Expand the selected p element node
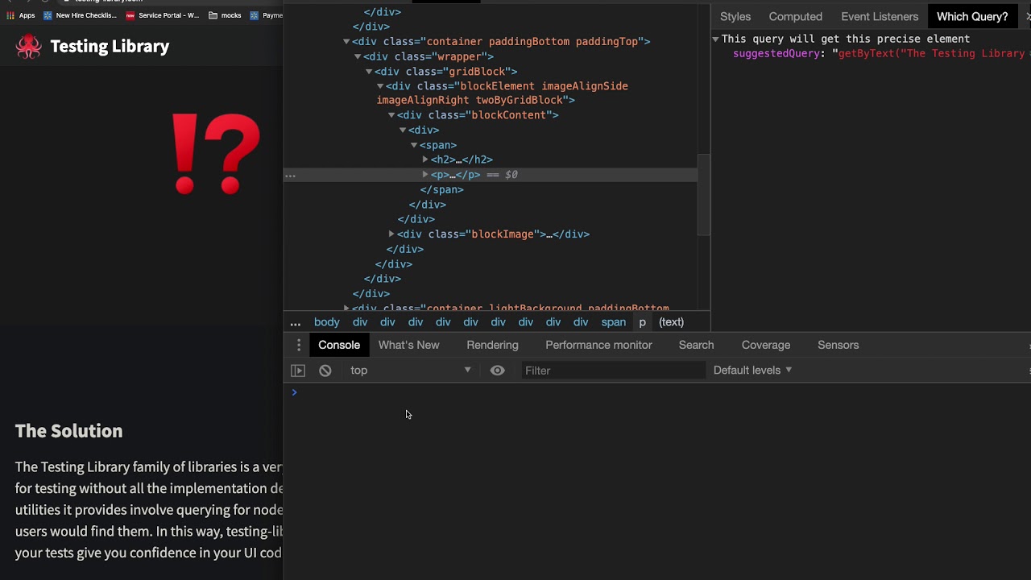The height and width of the screenshot is (580, 1031). [425, 175]
